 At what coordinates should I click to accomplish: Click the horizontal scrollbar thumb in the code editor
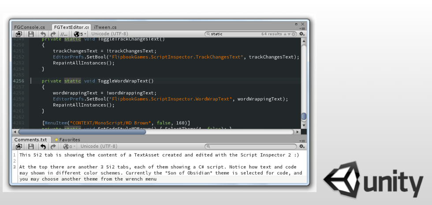pos(82,132)
